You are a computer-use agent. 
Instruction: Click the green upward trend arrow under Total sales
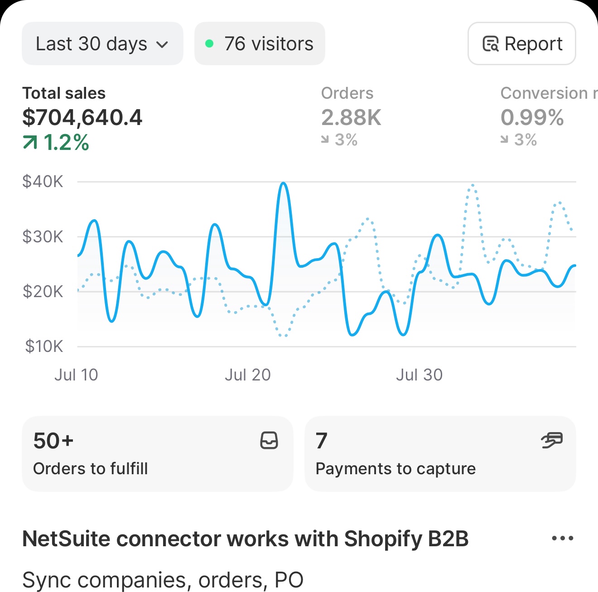[x=30, y=142]
